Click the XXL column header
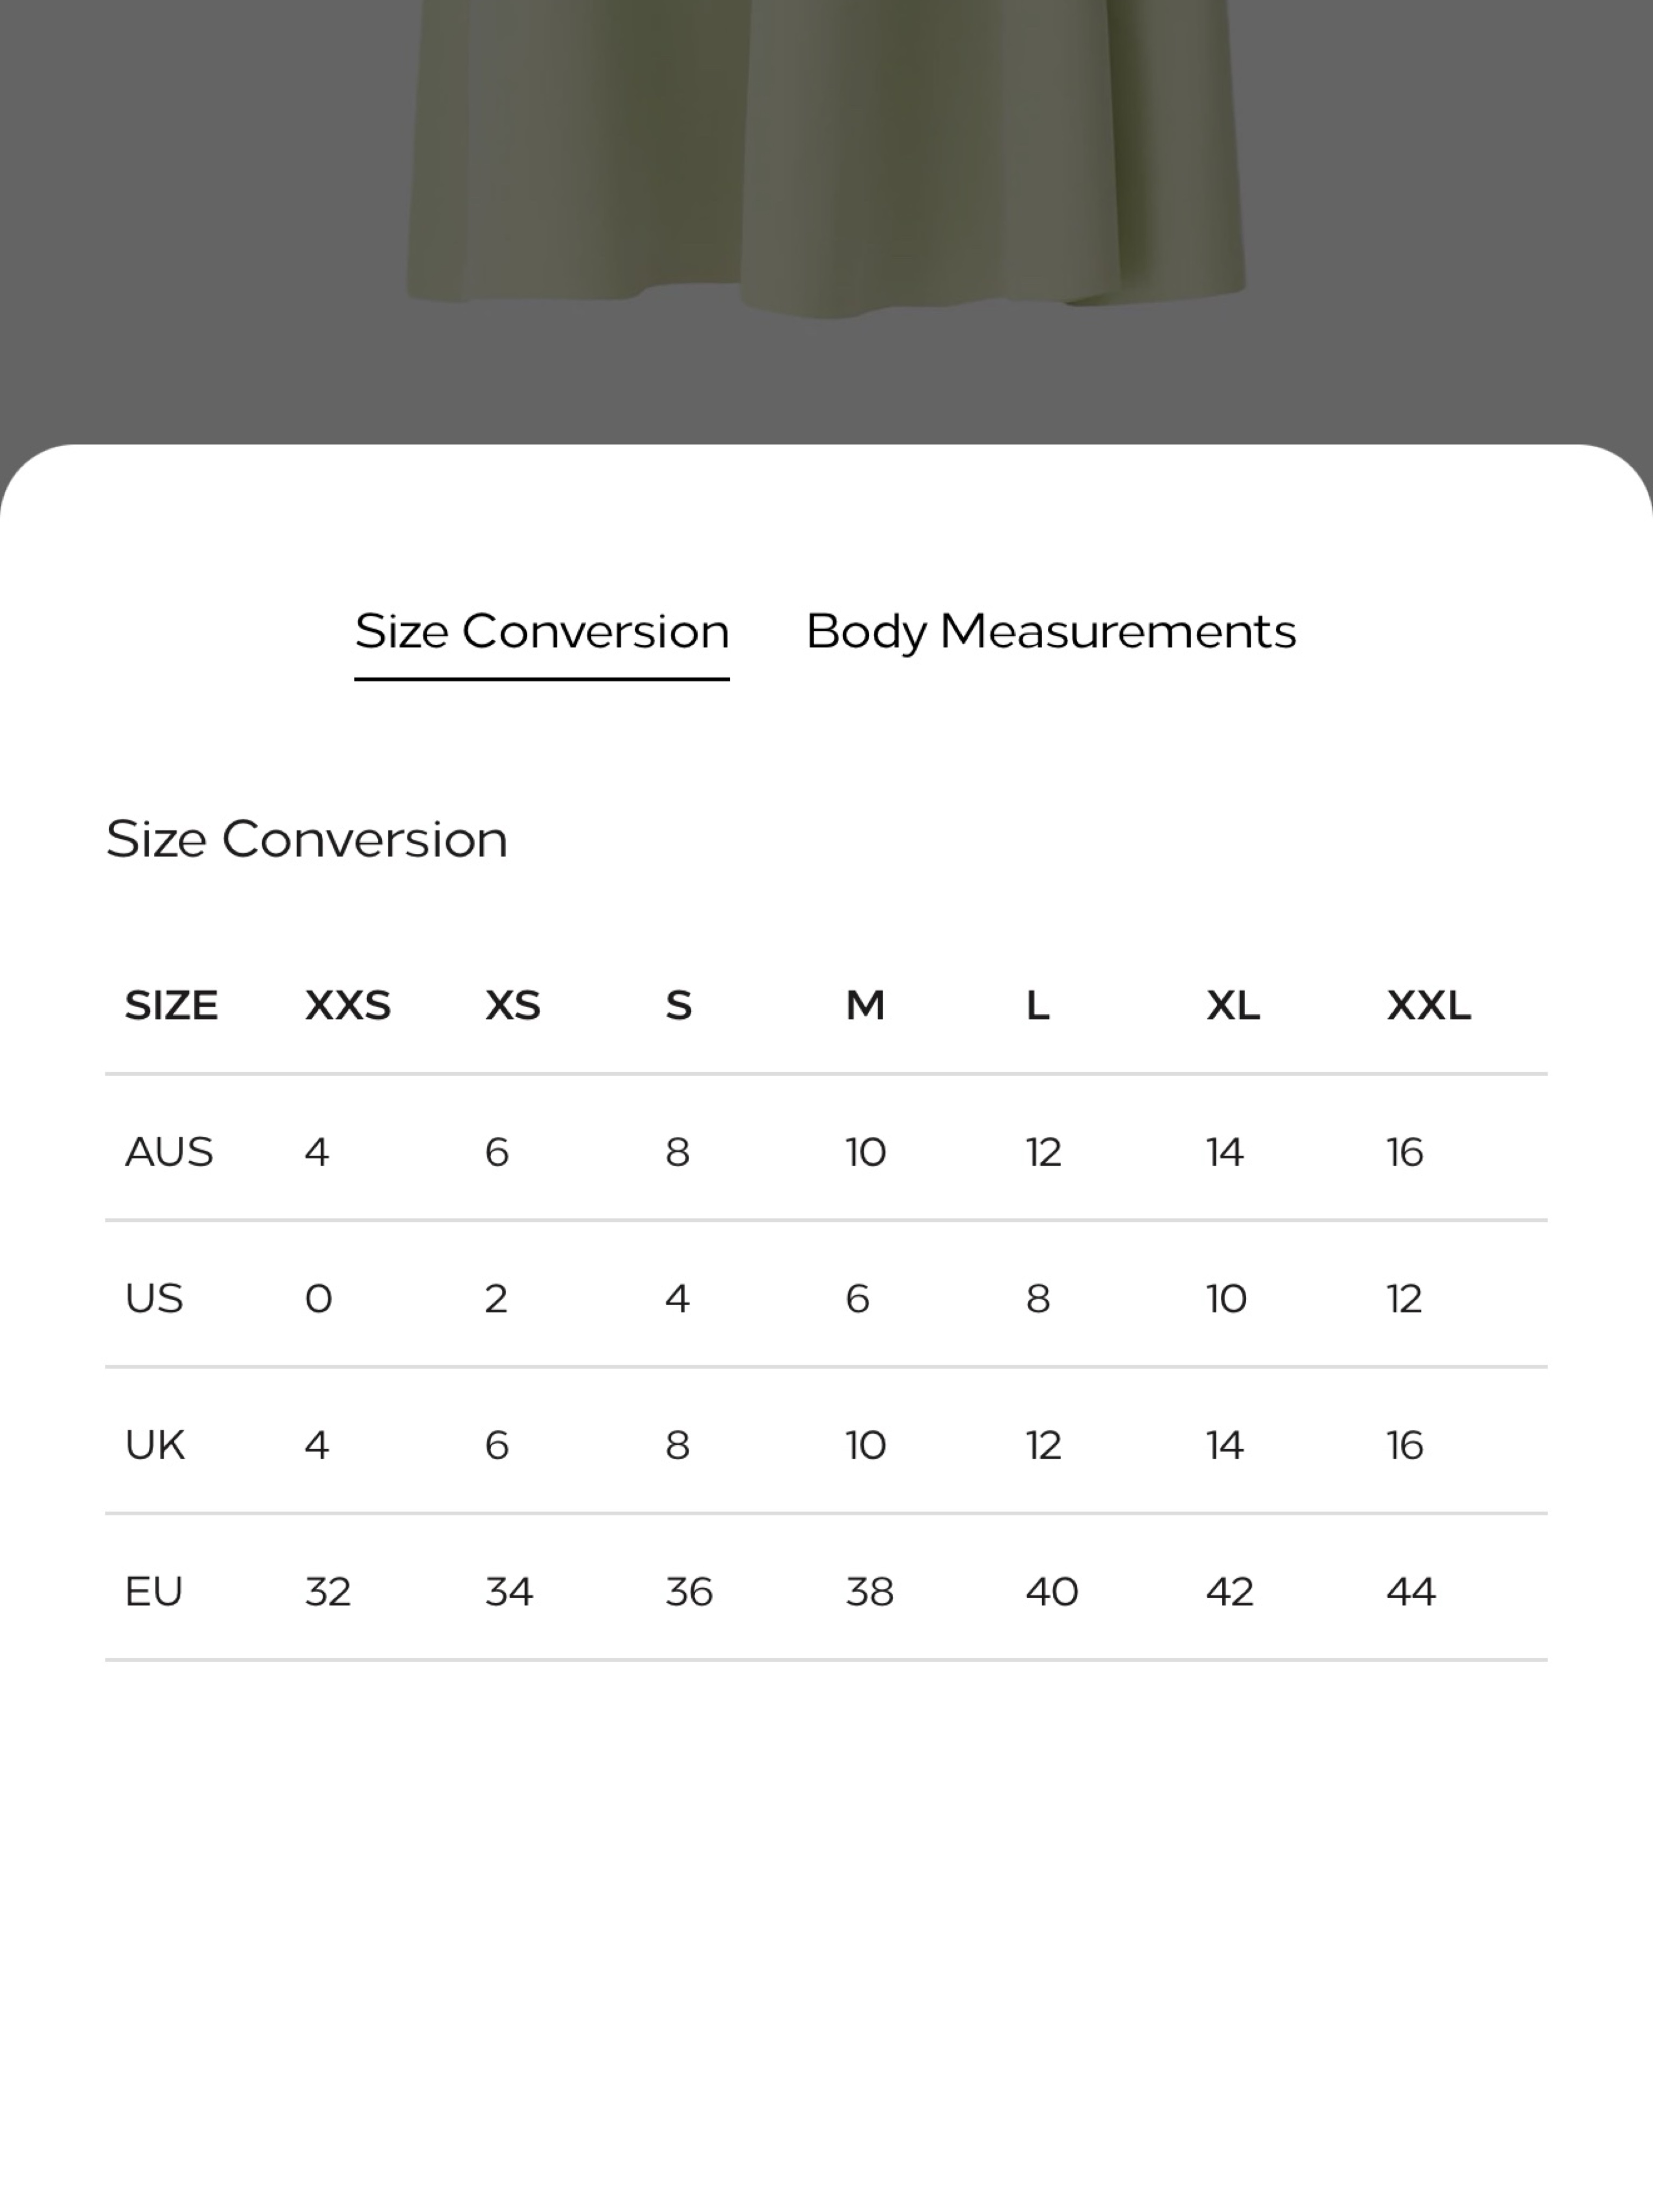This screenshot has height=2212, width=1653. pos(1428,1005)
